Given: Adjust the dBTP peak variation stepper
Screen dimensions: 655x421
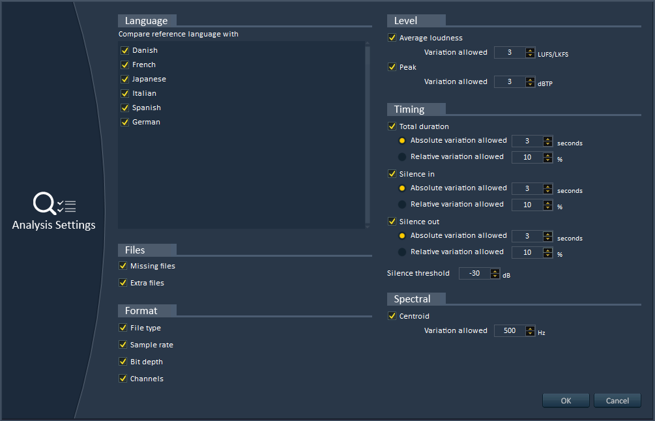Looking at the screenshot, I should click(x=530, y=82).
